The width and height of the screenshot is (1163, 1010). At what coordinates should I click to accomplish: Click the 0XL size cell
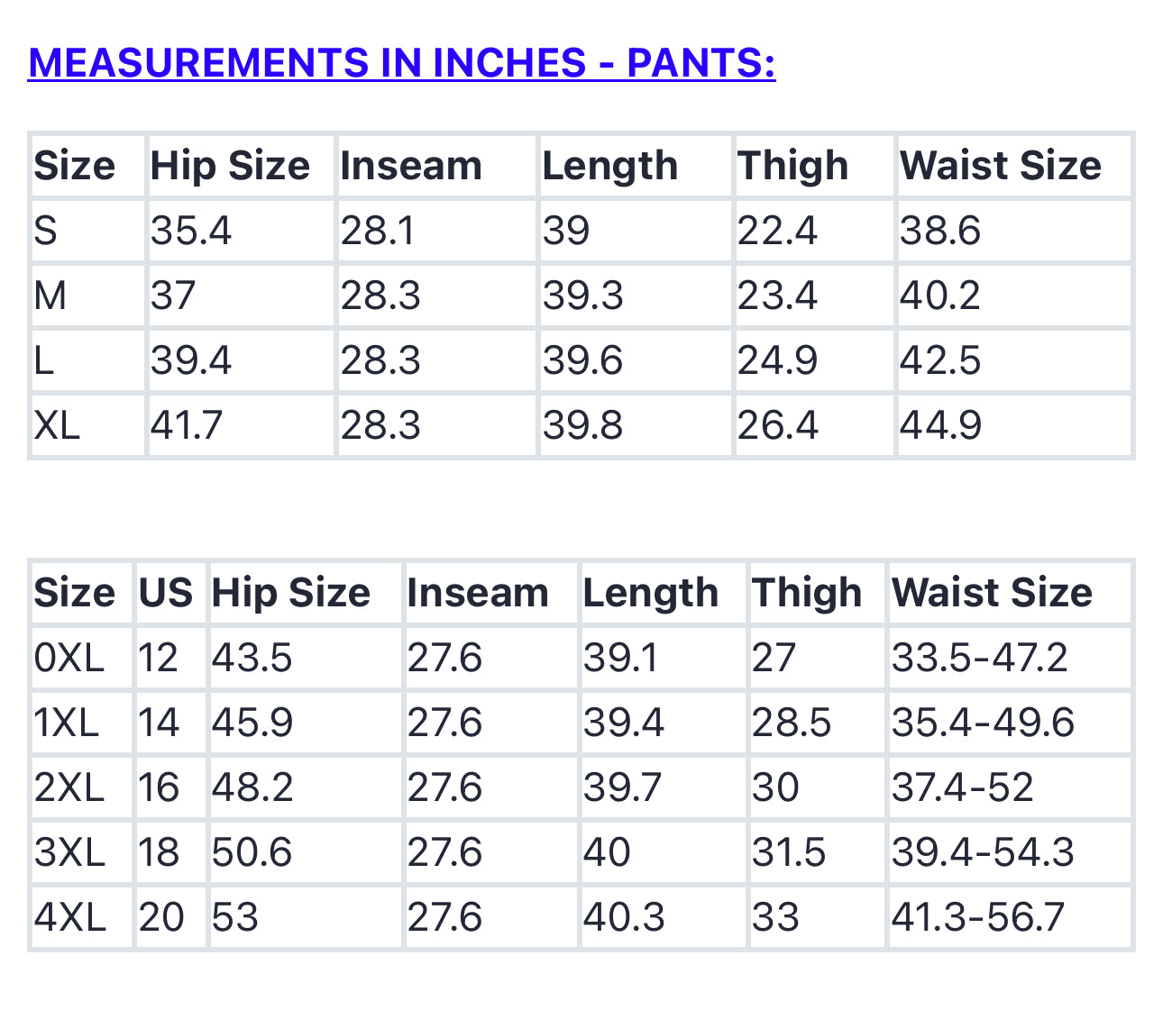point(69,658)
